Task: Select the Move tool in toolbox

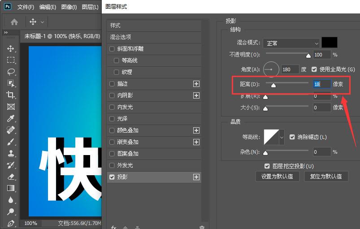Action: point(11,48)
